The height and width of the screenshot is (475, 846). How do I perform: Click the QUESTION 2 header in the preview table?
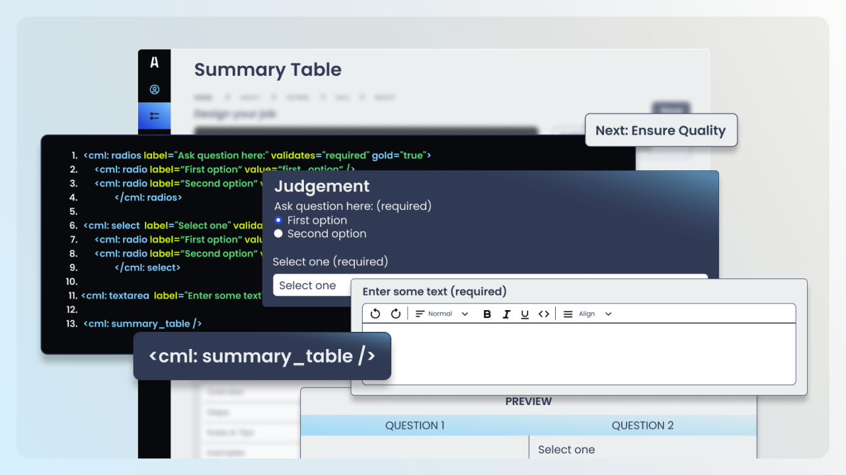(x=642, y=426)
